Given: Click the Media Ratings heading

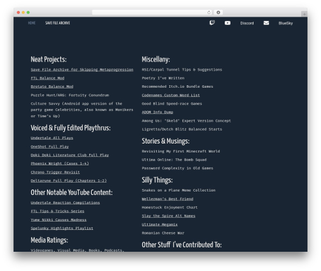Looking at the screenshot, I should click(x=49, y=240).
